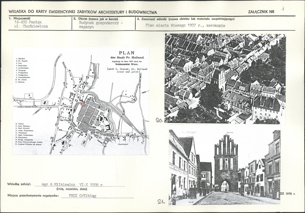Click the 'Wkładkę założył' line with mgr A. Milkiewicz

click(66, 185)
